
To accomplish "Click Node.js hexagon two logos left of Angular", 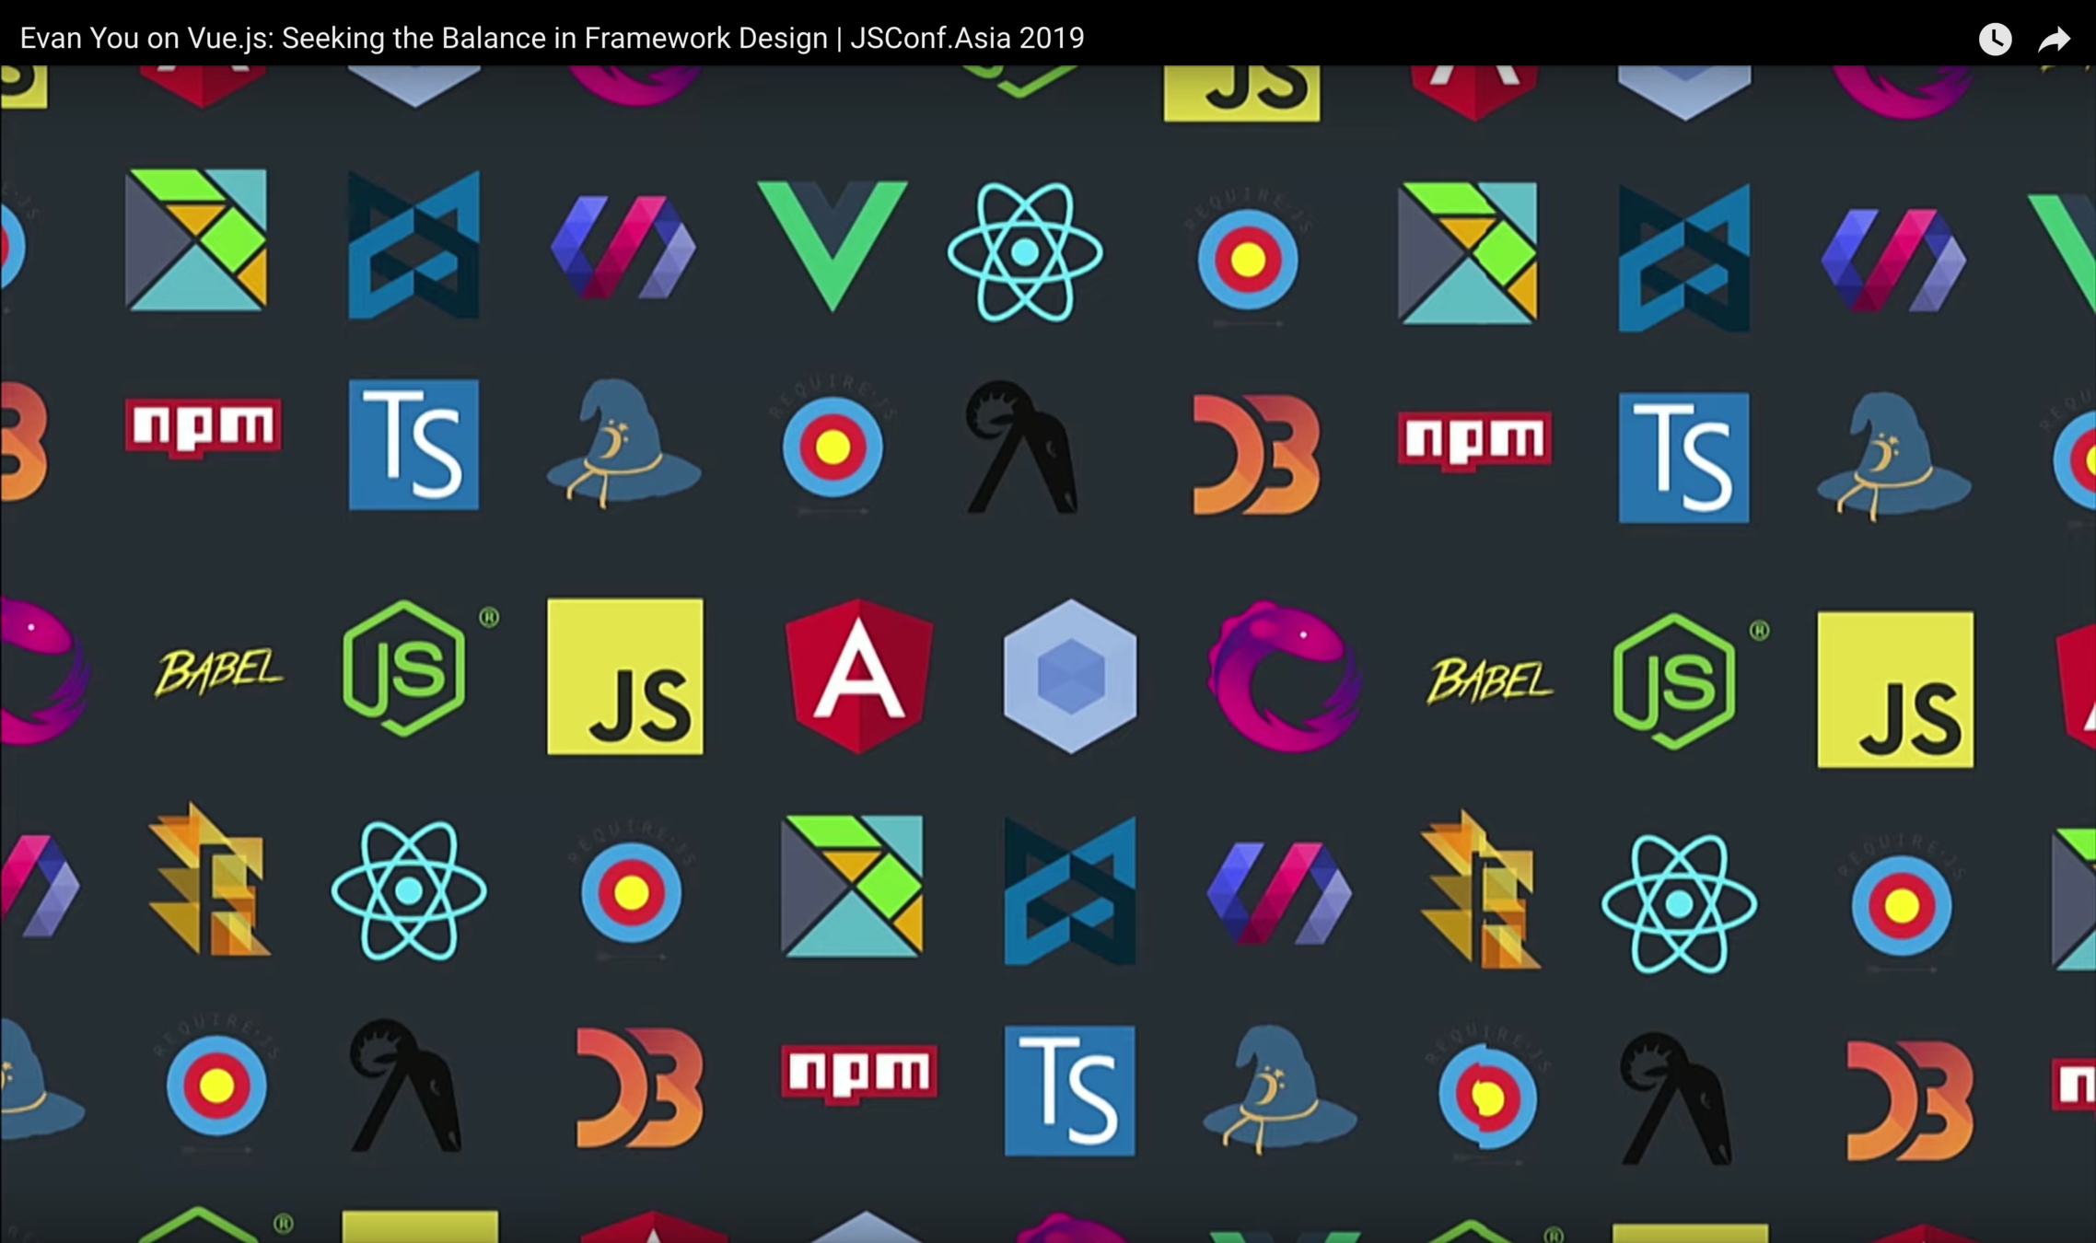I will tap(405, 668).
